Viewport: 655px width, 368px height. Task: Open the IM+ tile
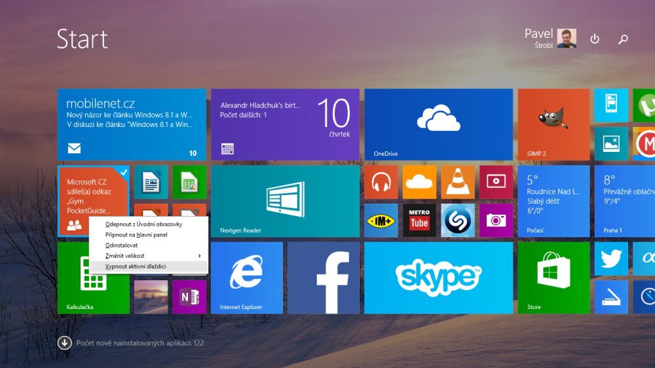pyautogui.click(x=381, y=221)
